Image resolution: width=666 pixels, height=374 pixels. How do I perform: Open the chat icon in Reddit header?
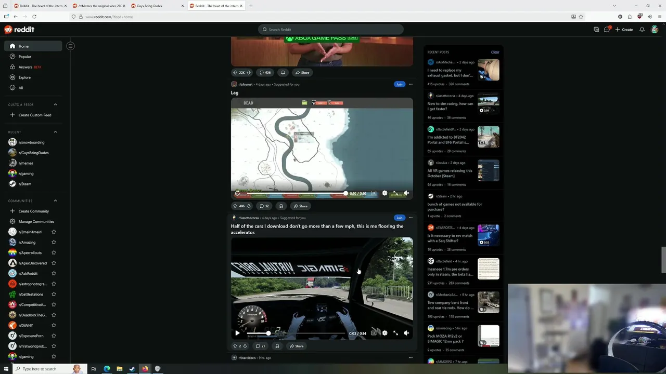(607, 30)
